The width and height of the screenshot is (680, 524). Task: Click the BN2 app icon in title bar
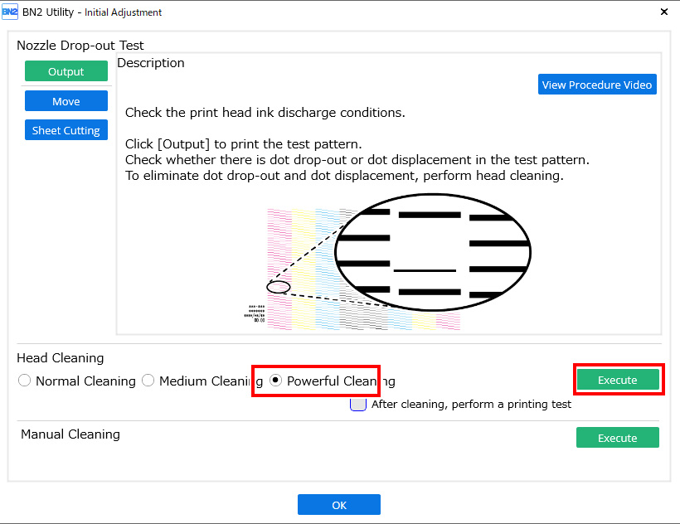tap(10, 12)
